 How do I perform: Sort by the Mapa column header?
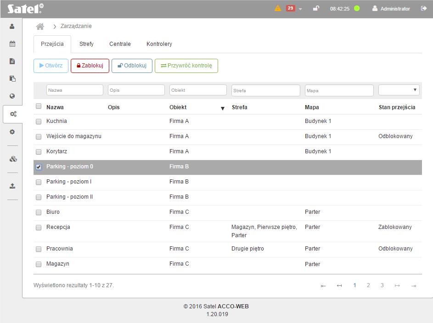[312, 107]
